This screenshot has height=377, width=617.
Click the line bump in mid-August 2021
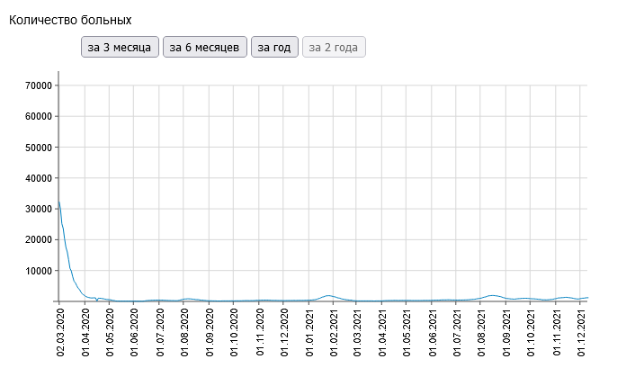[492, 295]
